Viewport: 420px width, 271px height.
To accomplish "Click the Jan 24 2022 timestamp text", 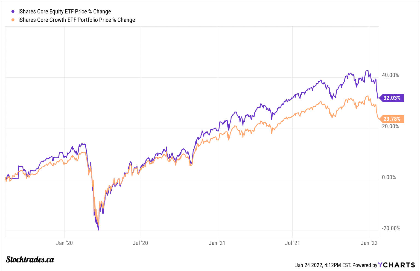I will 323,265.
